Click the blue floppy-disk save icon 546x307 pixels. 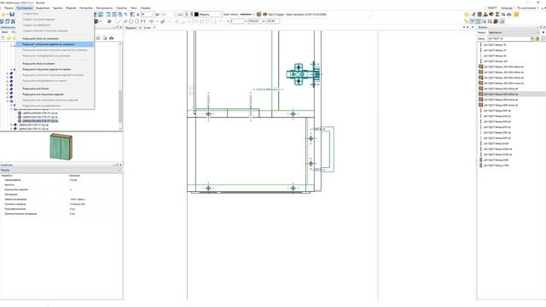(x=12, y=14)
